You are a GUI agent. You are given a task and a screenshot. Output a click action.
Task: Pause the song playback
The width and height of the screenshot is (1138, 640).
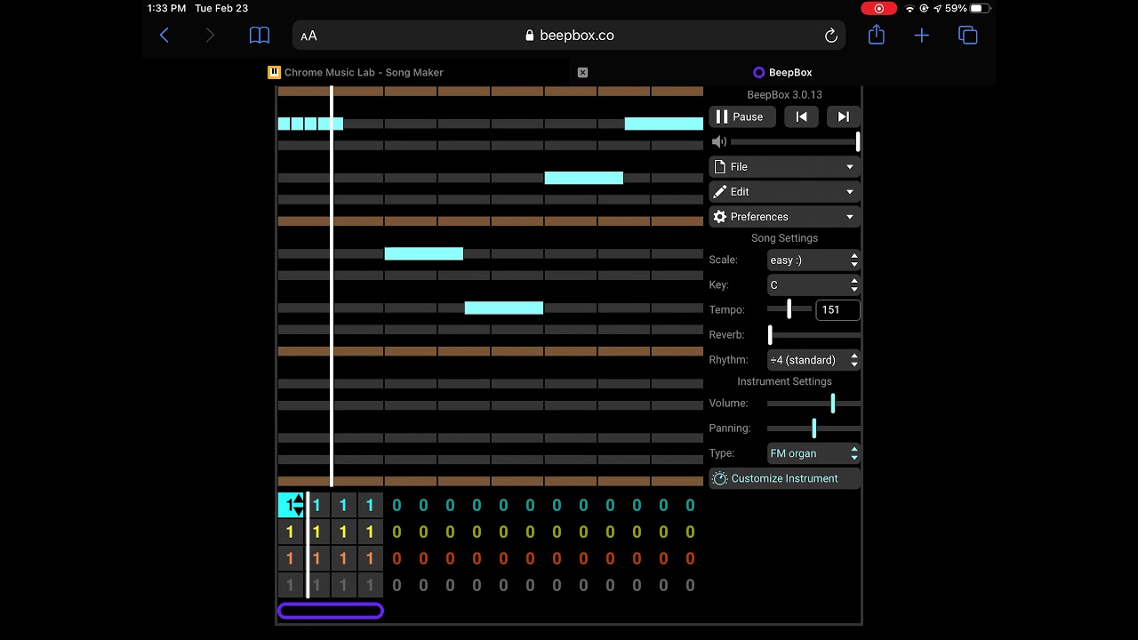(x=741, y=116)
